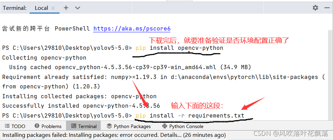
Task: Click the 'pip install -r requirements.txt' command
Action: coord(190,115)
